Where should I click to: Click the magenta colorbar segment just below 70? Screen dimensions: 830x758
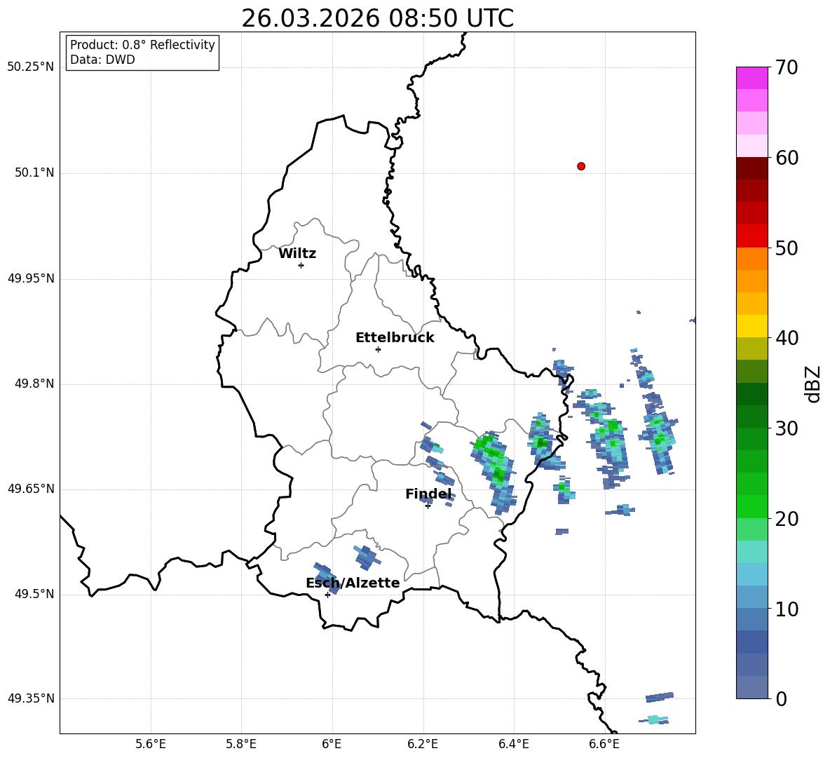[x=751, y=78]
